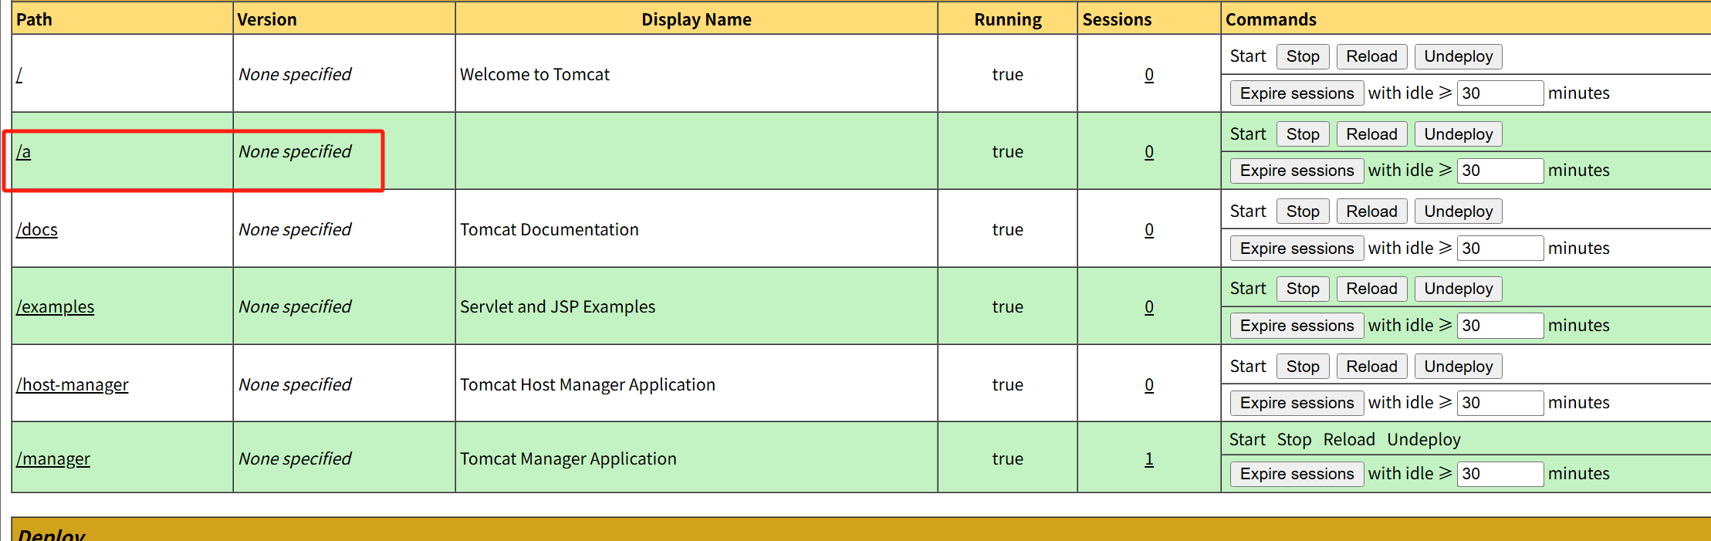Image resolution: width=1711 pixels, height=541 pixels.
Task: Undeploy the Tomcat Documentation application
Action: [1458, 211]
